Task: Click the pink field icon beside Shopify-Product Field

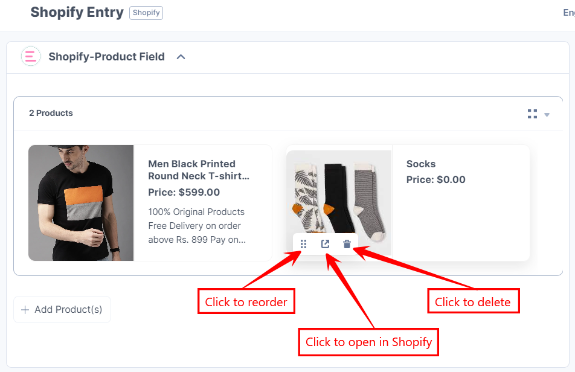Action: tap(30, 56)
